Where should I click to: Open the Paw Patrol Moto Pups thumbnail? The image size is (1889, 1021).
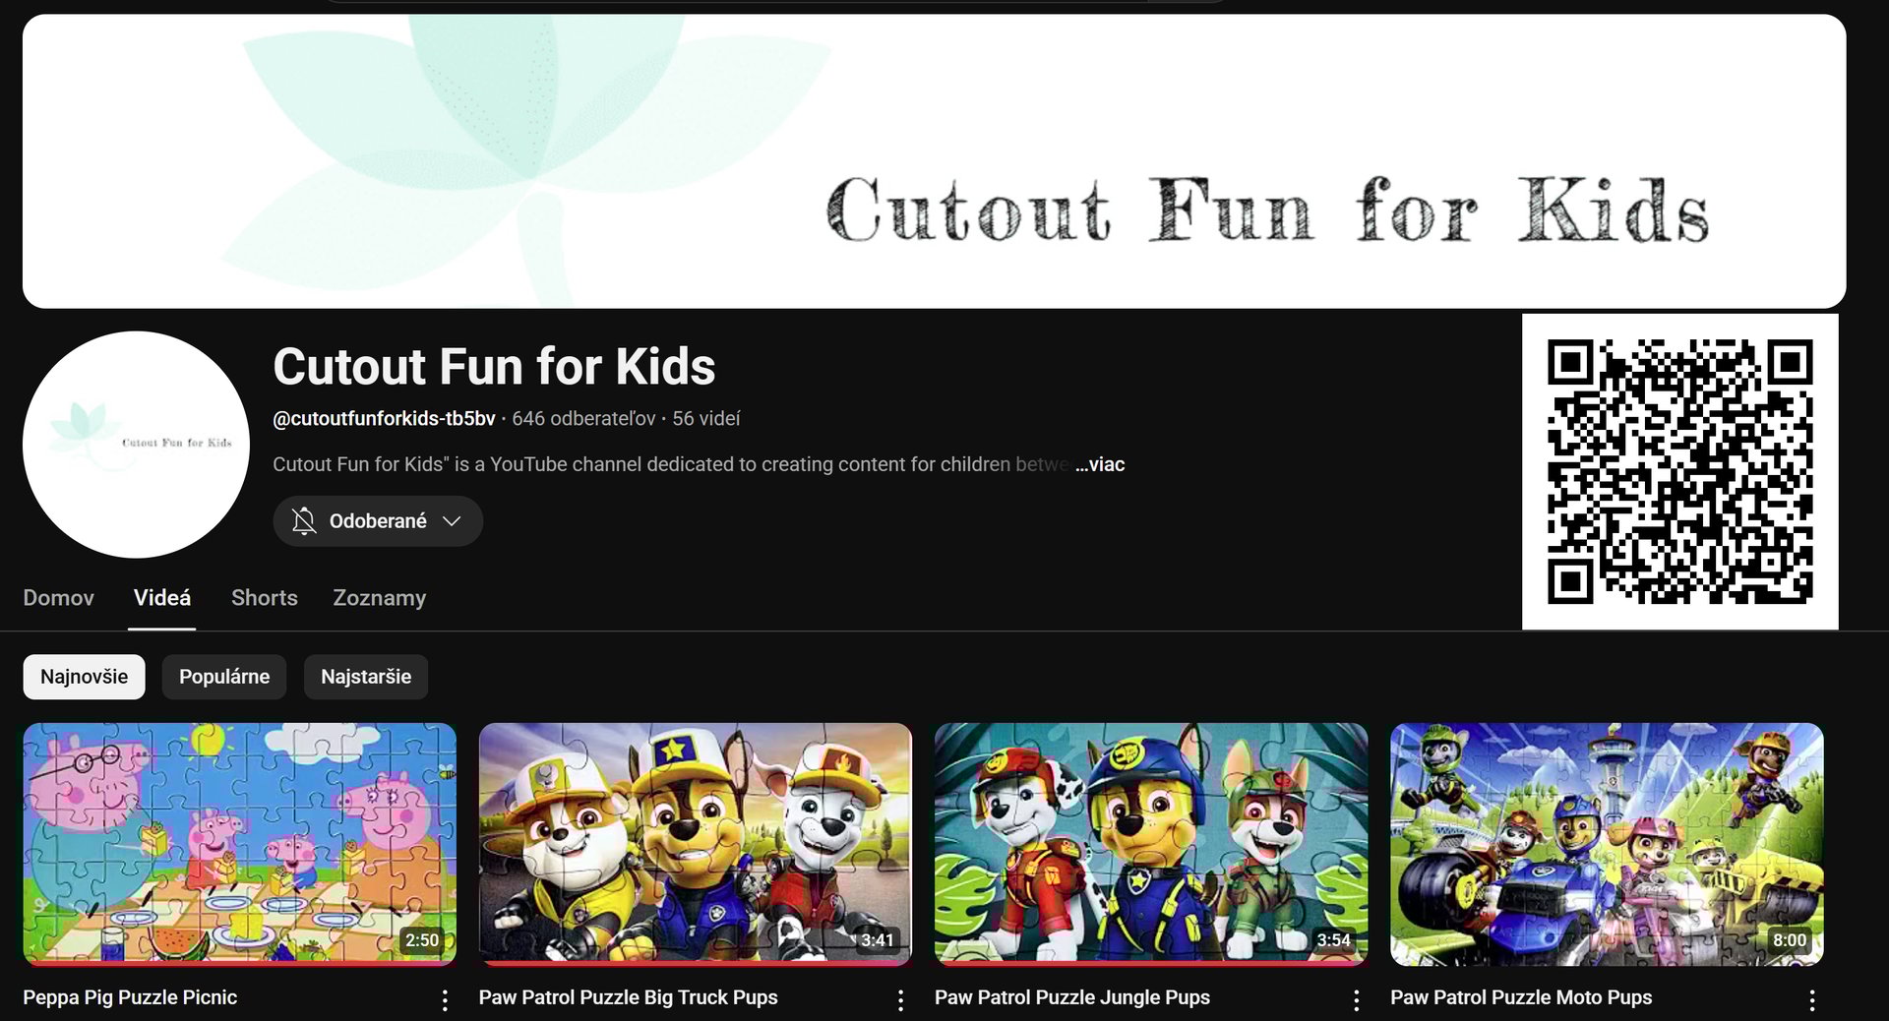point(1607,844)
